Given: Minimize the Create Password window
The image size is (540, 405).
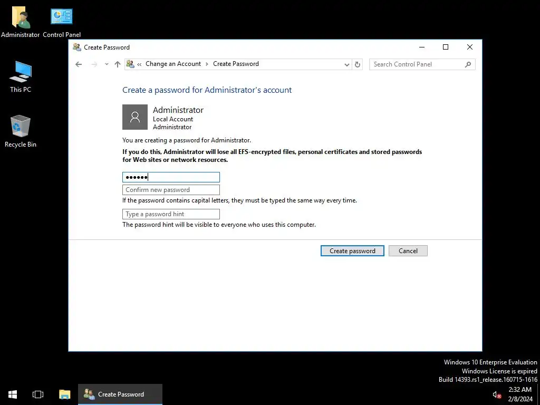Looking at the screenshot, I should (x=422, y=47).
